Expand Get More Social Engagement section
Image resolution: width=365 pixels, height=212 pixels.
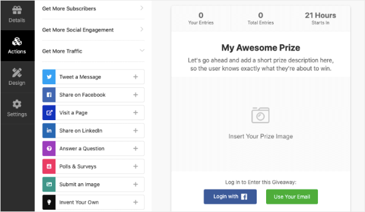click(93, 30)
